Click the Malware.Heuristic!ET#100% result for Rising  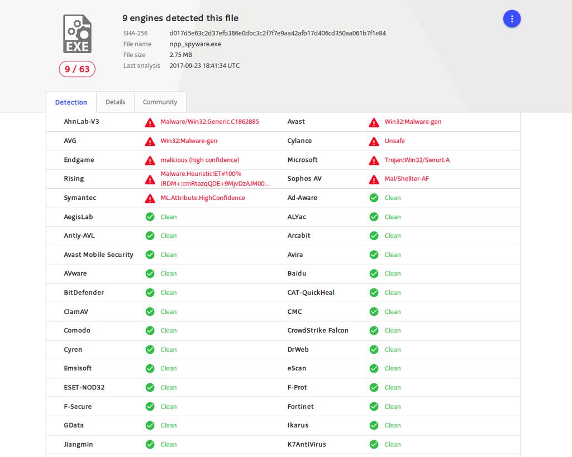[215, 179]
